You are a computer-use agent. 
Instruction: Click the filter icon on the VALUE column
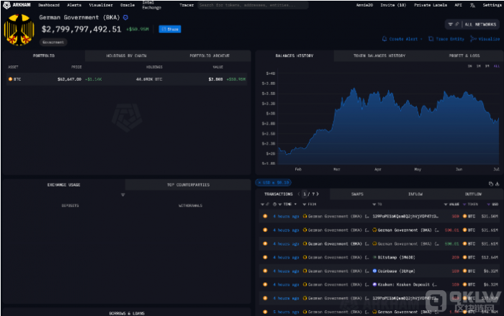click(446, 204)
